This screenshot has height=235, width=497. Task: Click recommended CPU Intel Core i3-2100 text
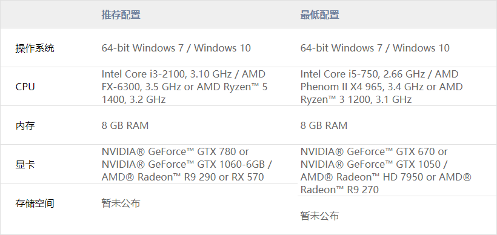click(x=143, y=74)
